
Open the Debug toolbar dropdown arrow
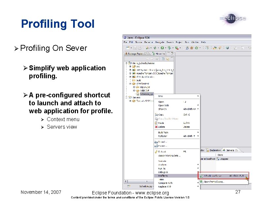tap(158, 48)
